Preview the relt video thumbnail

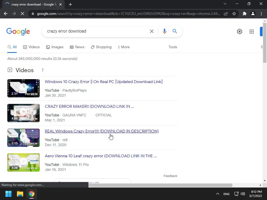tap(23, 138)
